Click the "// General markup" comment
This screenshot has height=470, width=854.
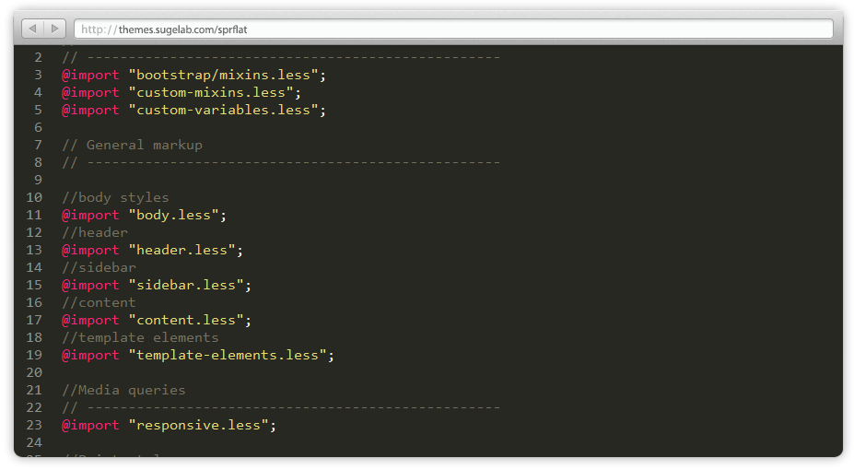pyautogui.click(x=132, y=145)
